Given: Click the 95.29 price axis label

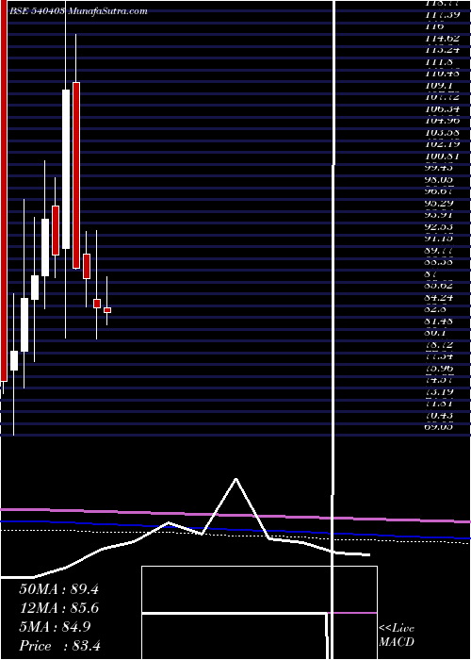Looking at the screenshot, I should [439, 203].
